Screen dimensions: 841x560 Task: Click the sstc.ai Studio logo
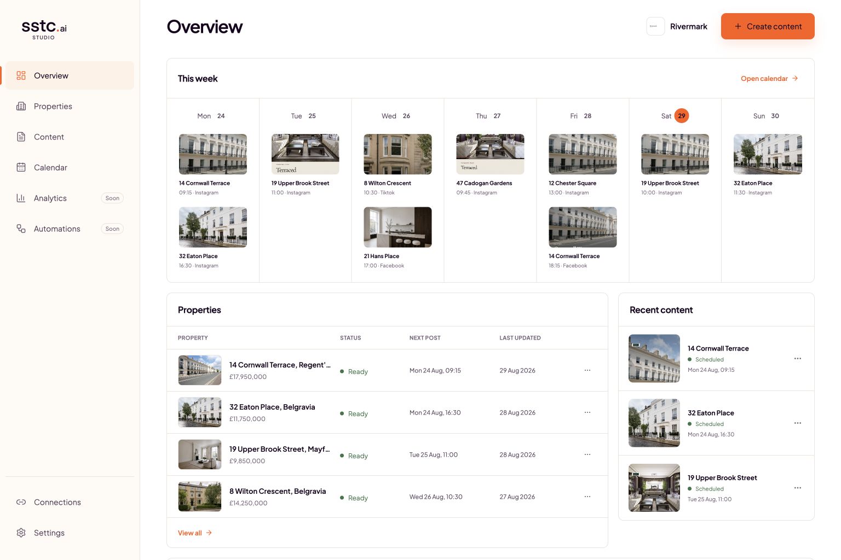pyautogui.click(x=44, y=30)
